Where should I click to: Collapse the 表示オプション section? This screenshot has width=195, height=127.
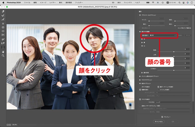(140, 84)
